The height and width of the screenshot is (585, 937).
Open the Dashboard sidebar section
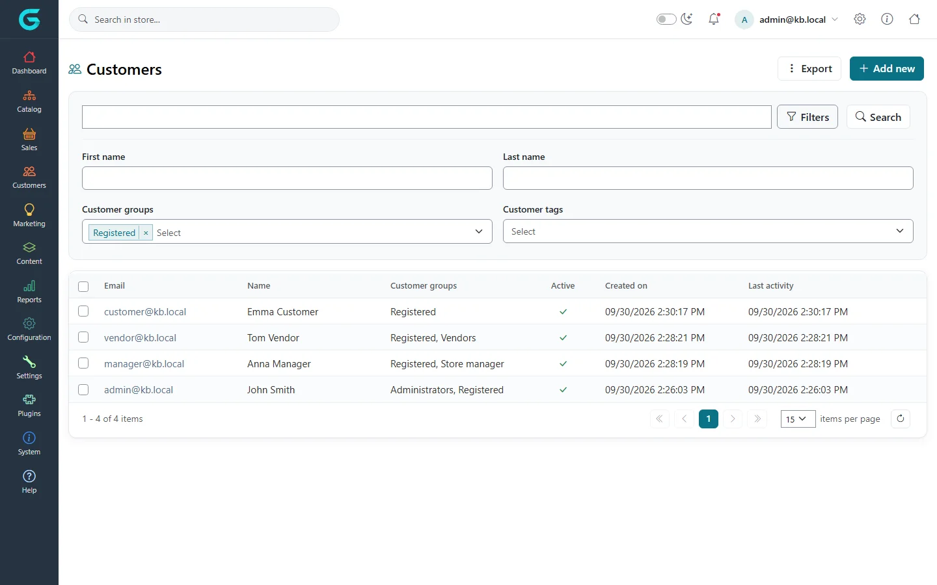[x=29, y=63]
